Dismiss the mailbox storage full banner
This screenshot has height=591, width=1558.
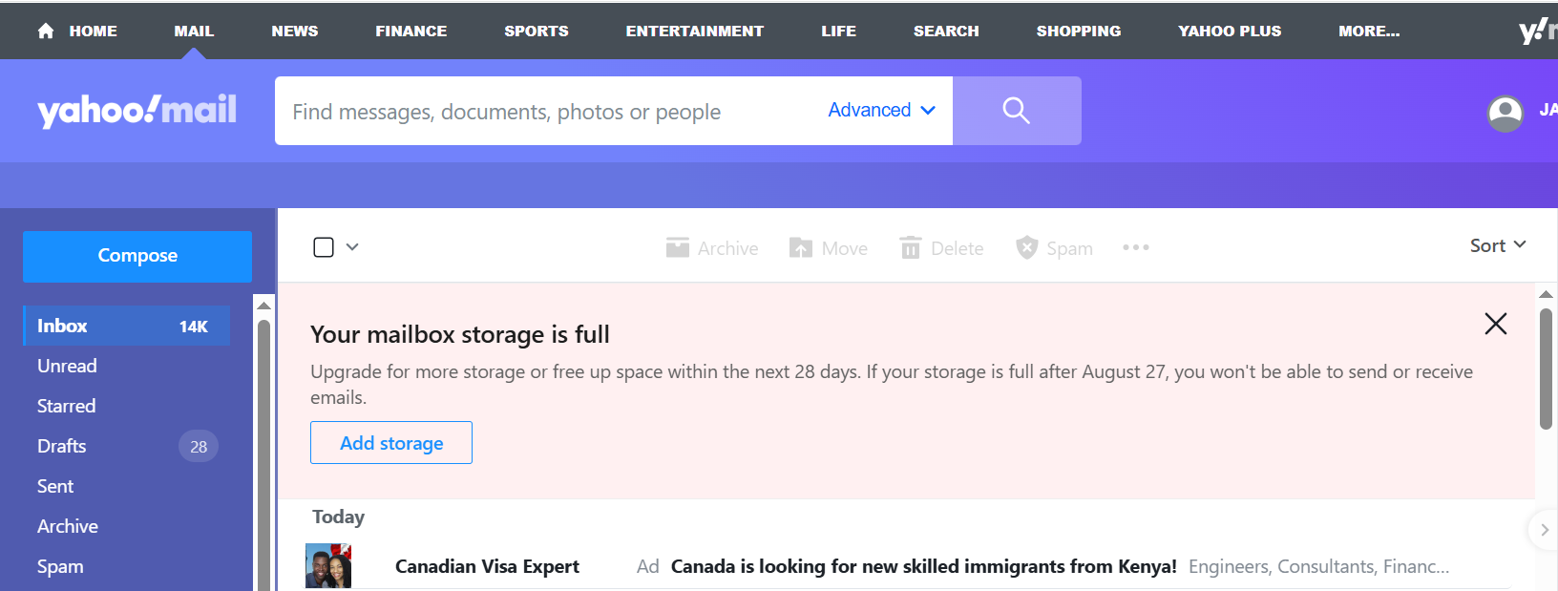pos(1495,324)
